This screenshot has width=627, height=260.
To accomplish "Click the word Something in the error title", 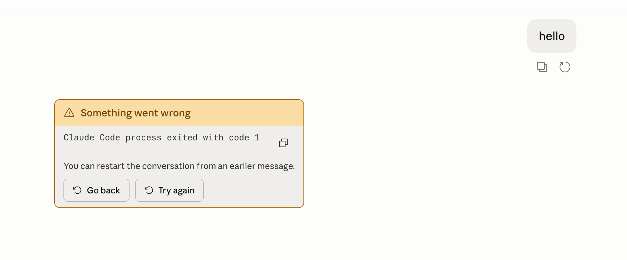I will (x=106, y=113).
